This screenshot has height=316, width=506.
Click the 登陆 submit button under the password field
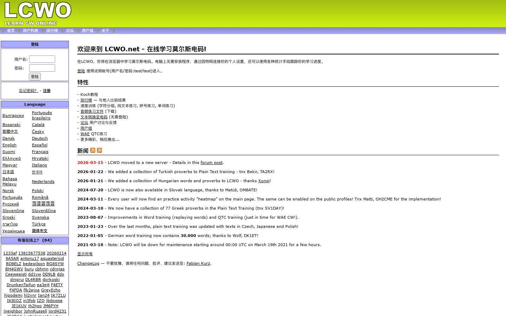click(x=35, y=77)
